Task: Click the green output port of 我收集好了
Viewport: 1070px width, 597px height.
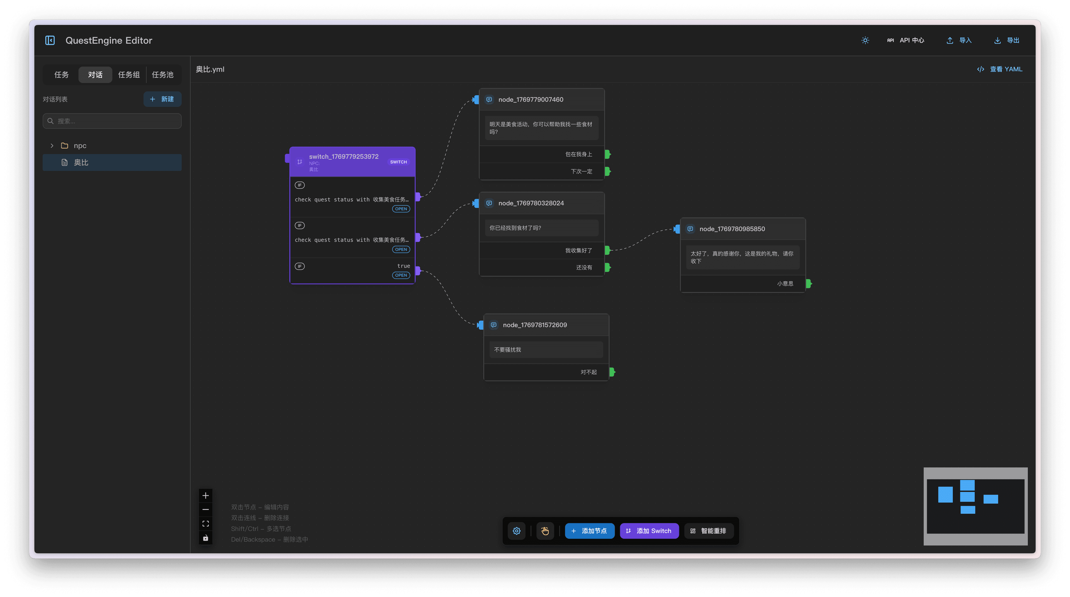Action: click(608, 250)
